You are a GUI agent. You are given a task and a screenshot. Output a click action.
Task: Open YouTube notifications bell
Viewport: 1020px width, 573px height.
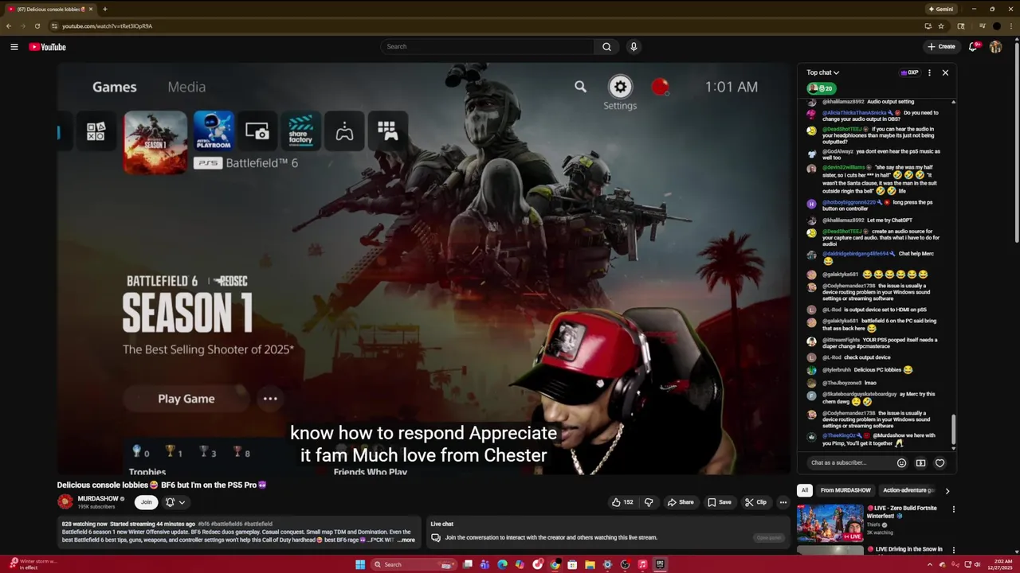(x=973, y=47)
